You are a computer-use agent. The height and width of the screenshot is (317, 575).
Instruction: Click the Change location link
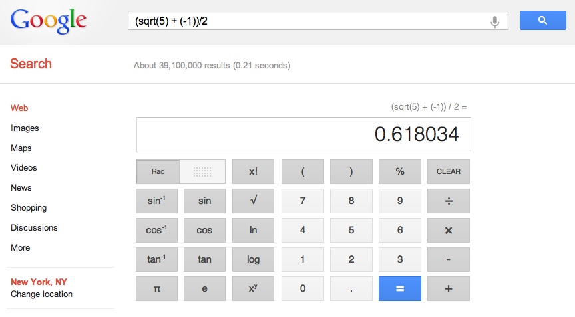click(41, 294)
